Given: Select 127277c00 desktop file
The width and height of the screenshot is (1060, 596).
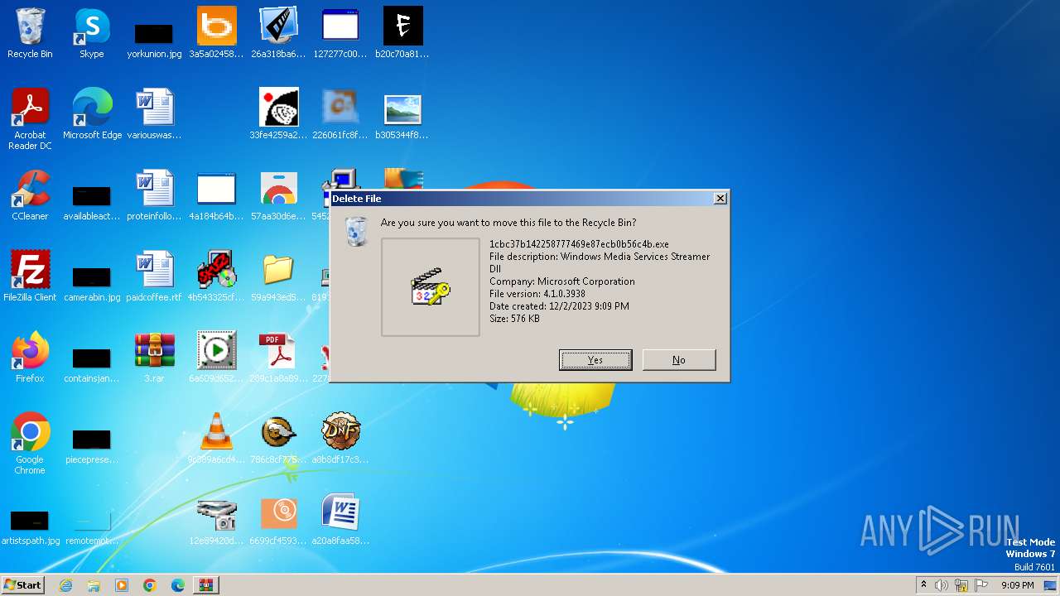Looking at the screenshot, I should pyautogui.click(x=340, y=33).
